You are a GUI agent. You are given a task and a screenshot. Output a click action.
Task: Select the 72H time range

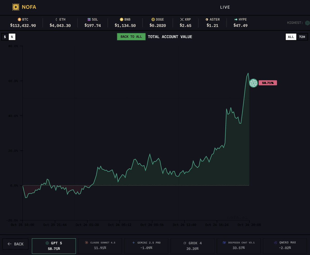click(x=302, y=37)
